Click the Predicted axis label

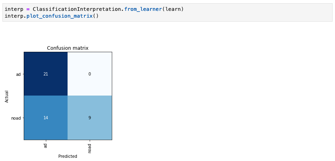[x=68, y=156]
